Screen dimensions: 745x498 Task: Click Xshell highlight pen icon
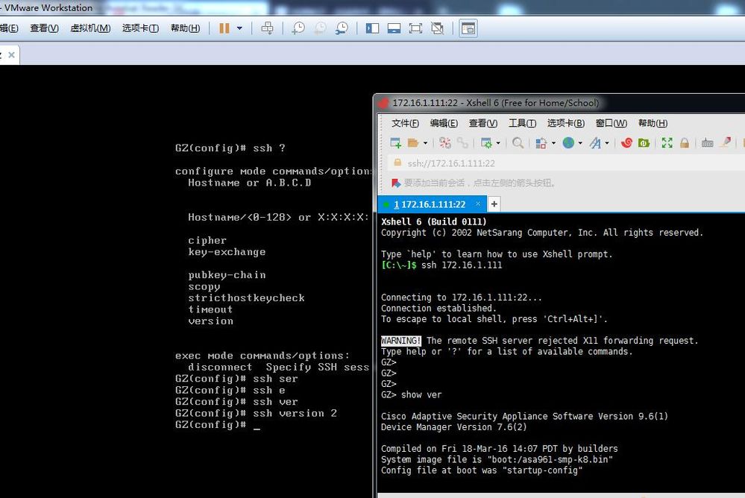click(x=726, y=142)
